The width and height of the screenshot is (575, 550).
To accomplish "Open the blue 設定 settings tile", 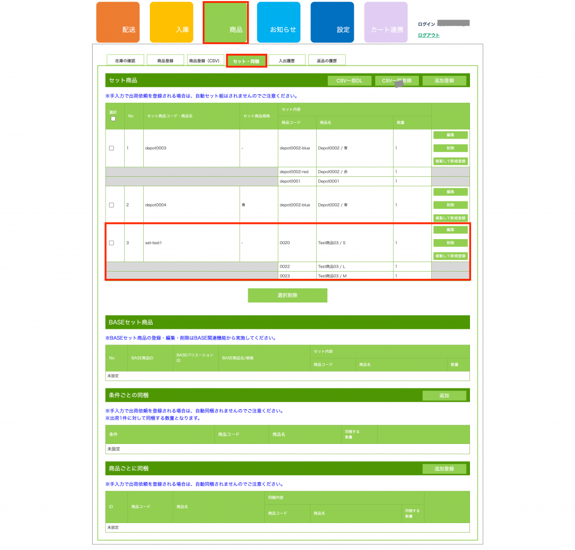I will click(x=332, y=22).
